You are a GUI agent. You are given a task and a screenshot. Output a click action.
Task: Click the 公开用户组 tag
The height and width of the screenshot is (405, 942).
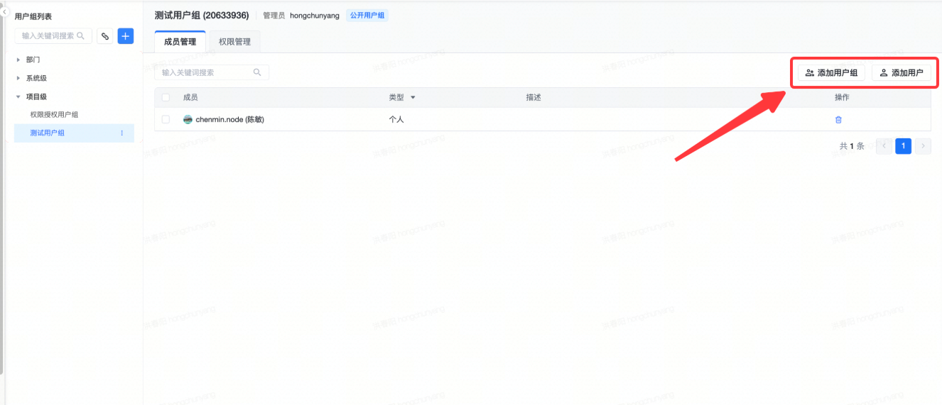(x=367, y=16)
